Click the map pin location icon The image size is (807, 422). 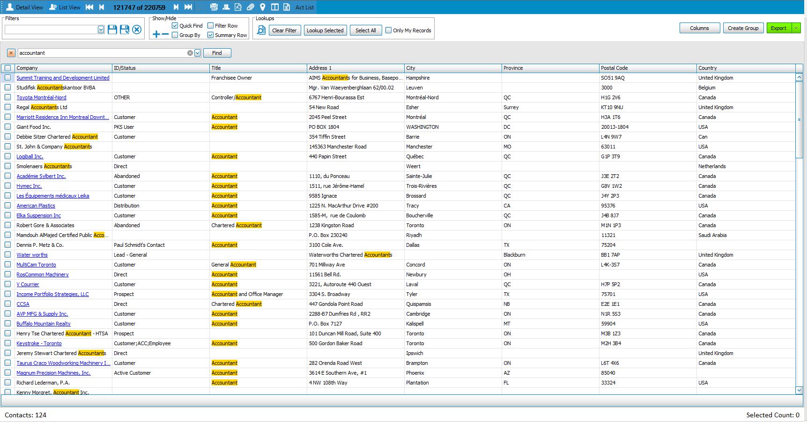click(263, 7)
